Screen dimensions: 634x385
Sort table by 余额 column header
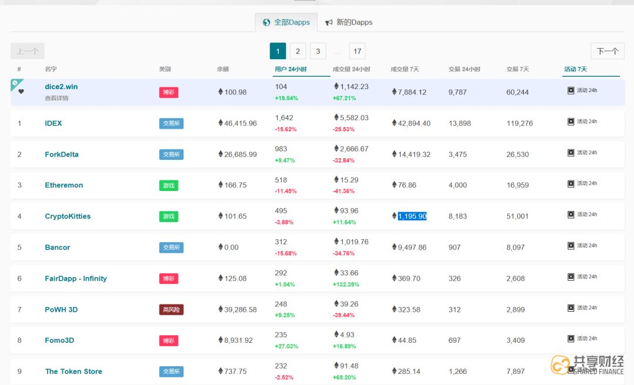point(223,69)
